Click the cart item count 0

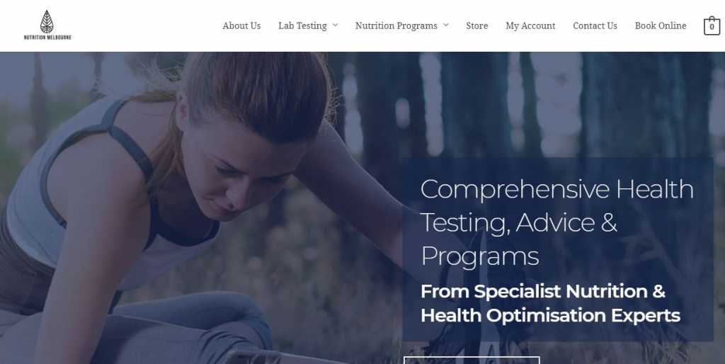click(712, 27)
